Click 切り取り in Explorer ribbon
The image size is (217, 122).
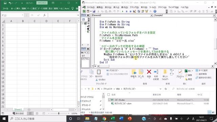100,80
